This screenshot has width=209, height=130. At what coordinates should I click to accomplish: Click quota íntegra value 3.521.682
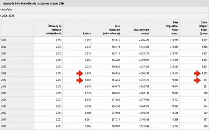[x=144, y=126]
